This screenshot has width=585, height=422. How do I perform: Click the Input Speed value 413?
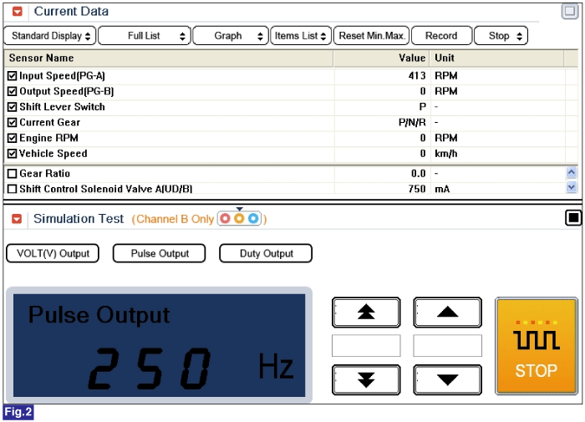pyautogui.click(x=417, y=76)
